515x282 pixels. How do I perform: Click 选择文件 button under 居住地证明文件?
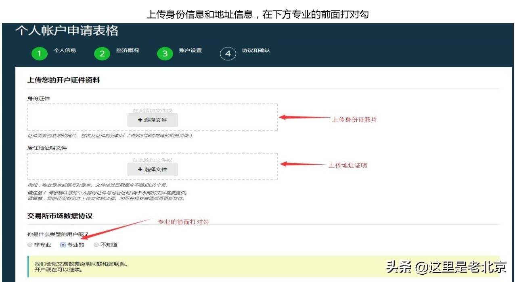pyautogui.click(x=153, y=169)
